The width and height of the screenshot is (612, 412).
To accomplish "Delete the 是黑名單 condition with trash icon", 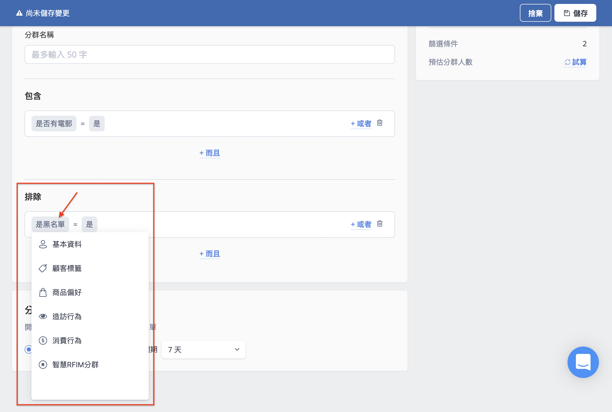I will [x=380, y=224].
